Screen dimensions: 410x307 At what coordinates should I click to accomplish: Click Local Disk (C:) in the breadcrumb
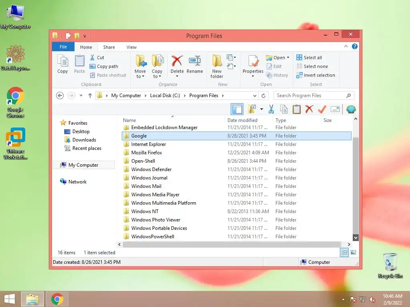[165, 96]
